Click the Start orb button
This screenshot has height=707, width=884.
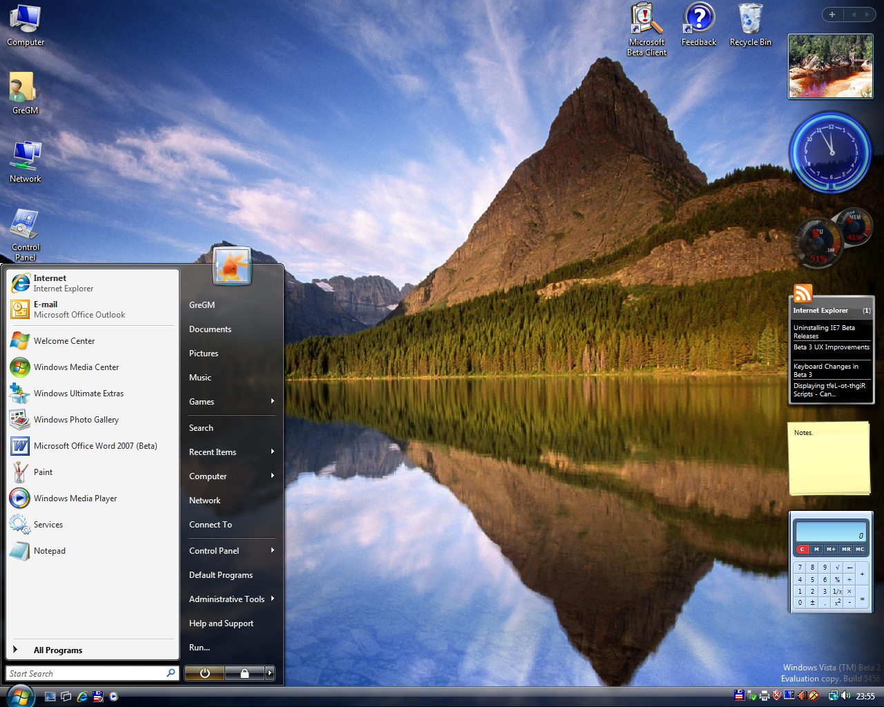[x=19, y=695]
